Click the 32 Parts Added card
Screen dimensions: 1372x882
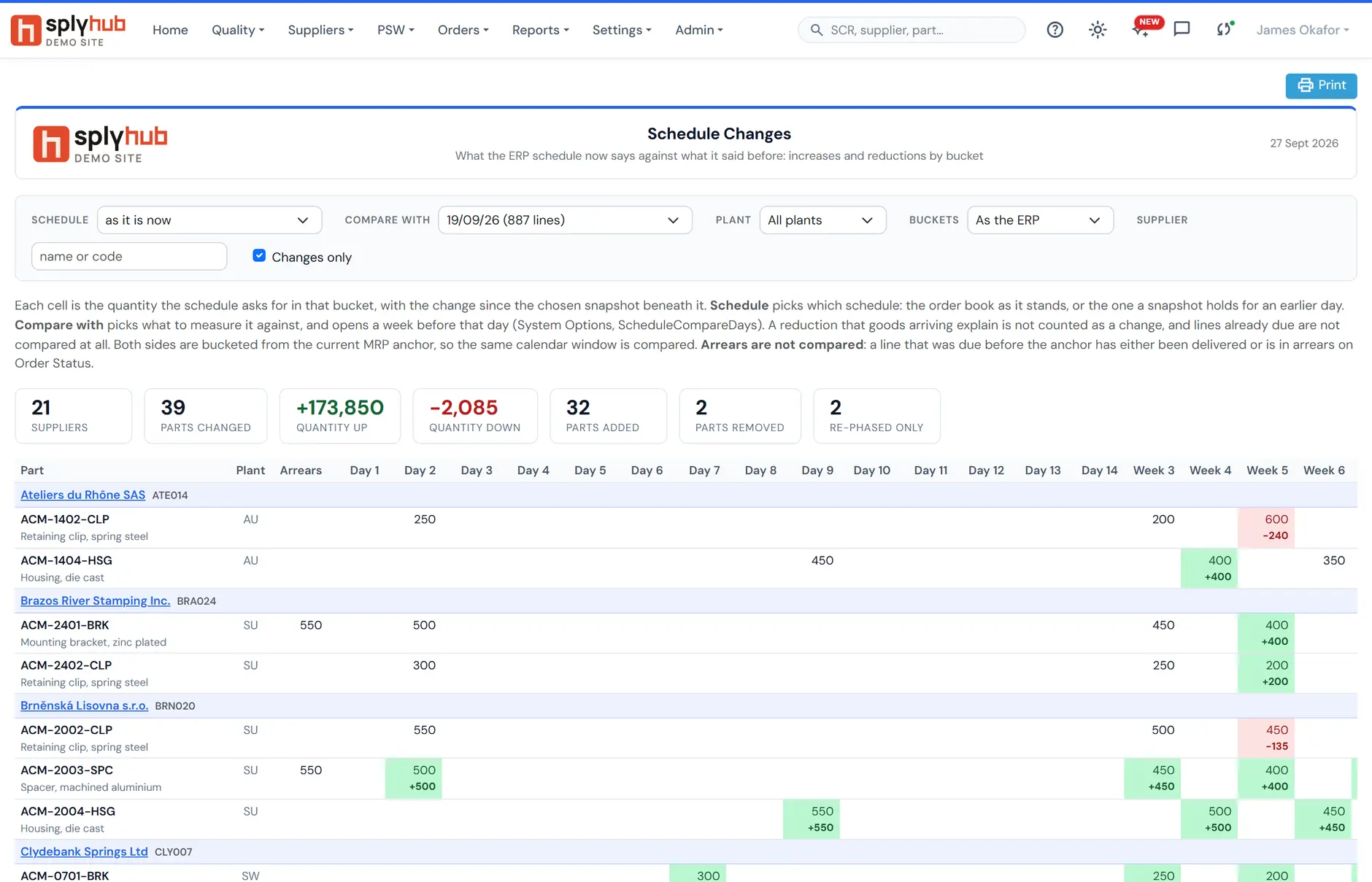point(608,416)
